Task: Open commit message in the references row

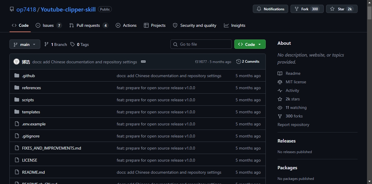Action: (x=156, y=88)
